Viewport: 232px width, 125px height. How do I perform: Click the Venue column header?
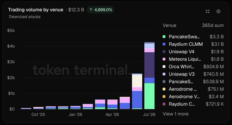(x=170, y=25)
